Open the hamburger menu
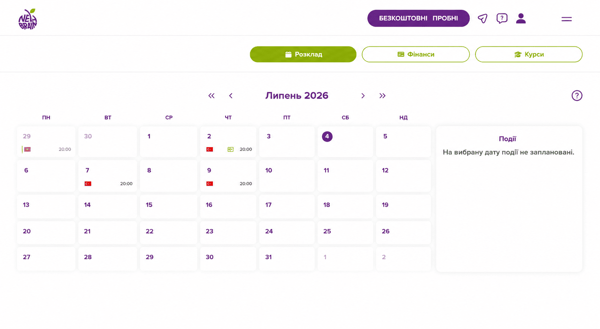Screen dimensions: 600x329 click(567, 19)
